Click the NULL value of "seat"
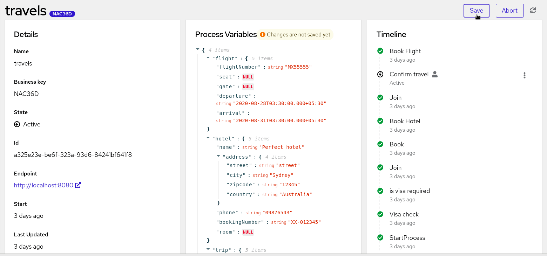547x256 pixels. point(248,77)
